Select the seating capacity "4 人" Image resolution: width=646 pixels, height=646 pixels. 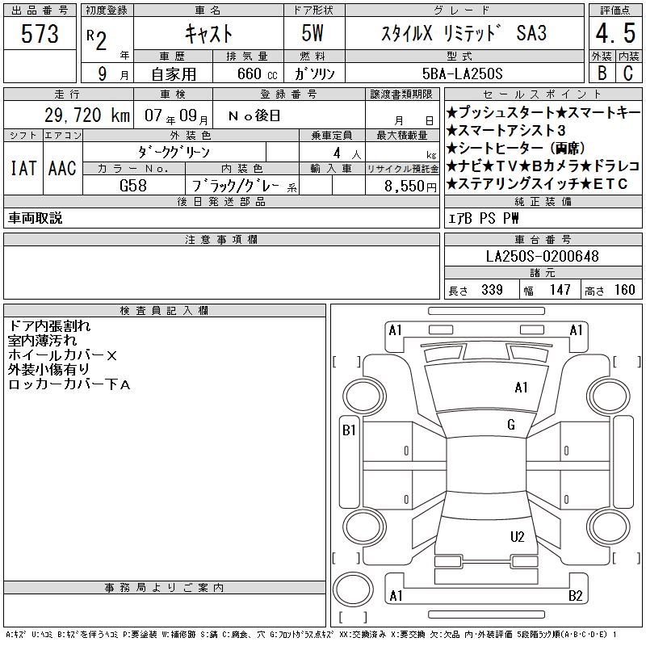347,153
